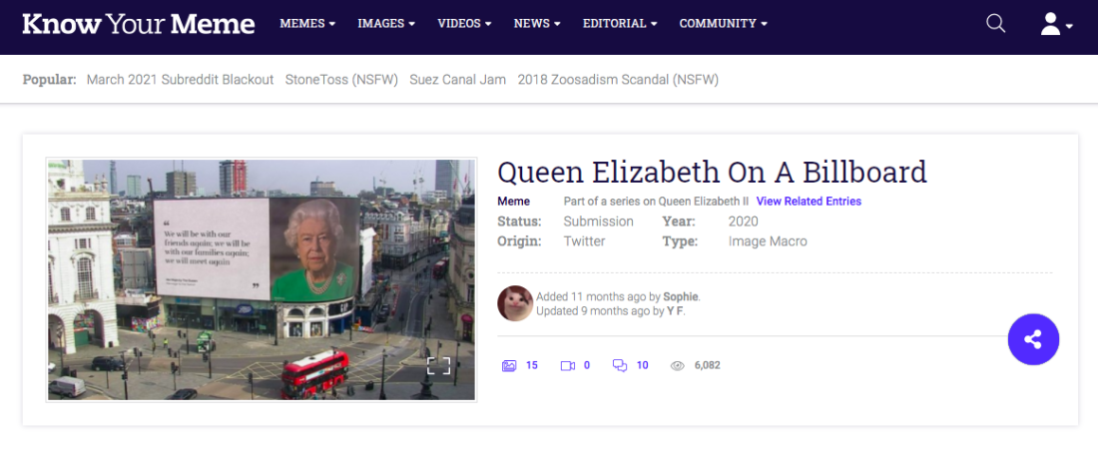Open 2018 Zoosadism Scandal (NSFW) link
Screen dimensions: 1098x451
[618, 79]
